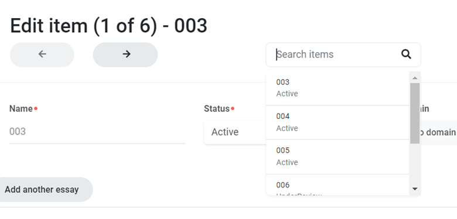Click the magnifying glass search icon
The image size is (457, 219).
click(x=406, y=54)
